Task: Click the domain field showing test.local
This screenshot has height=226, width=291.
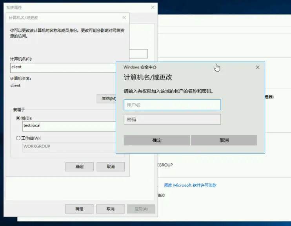Action: 69,126
